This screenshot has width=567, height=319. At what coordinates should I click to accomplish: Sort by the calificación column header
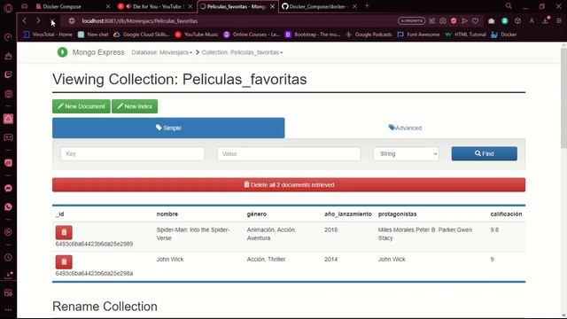point(506,214)
